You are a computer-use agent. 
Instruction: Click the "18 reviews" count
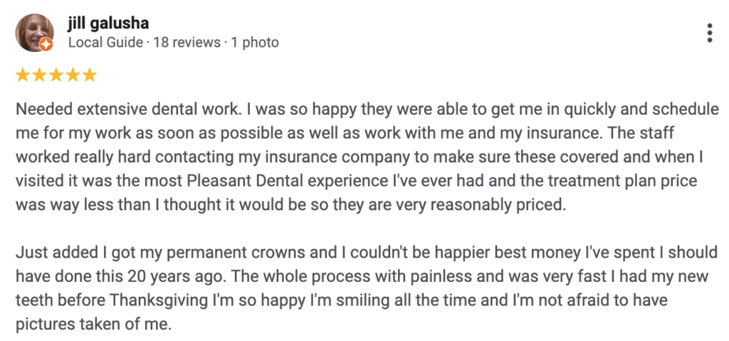point(187,43)
